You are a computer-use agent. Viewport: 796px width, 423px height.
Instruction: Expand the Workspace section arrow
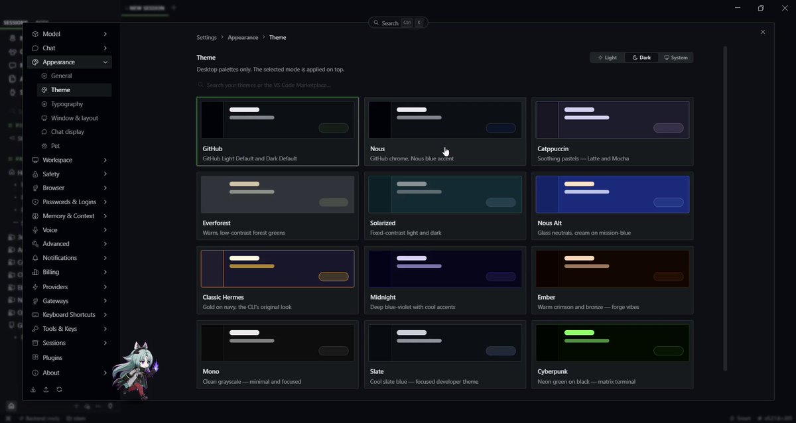105,160
